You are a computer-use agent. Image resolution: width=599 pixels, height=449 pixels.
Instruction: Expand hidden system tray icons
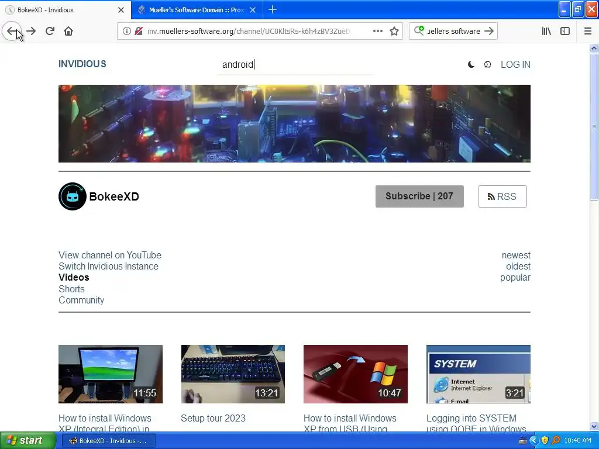click(x=534, y=441)
